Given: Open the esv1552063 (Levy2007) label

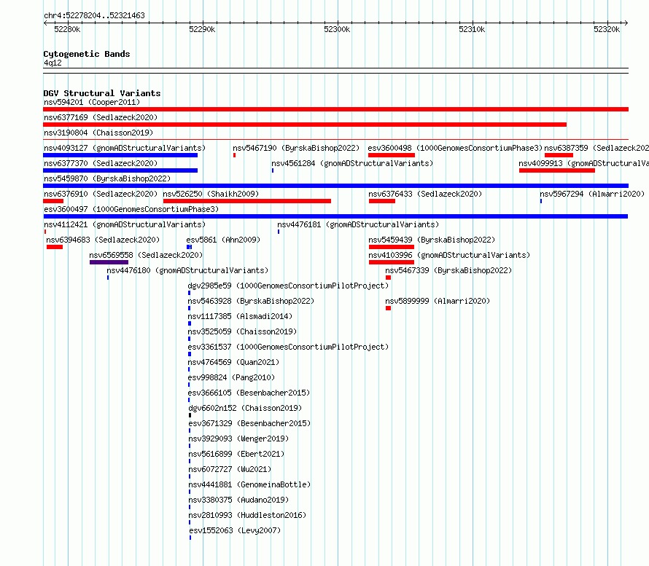Looking at the screenshot, I should [x=235, y=530].
